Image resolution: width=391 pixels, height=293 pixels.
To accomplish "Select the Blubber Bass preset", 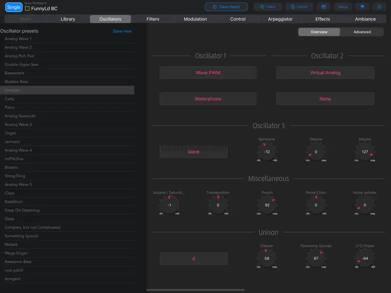I will 17,82.
